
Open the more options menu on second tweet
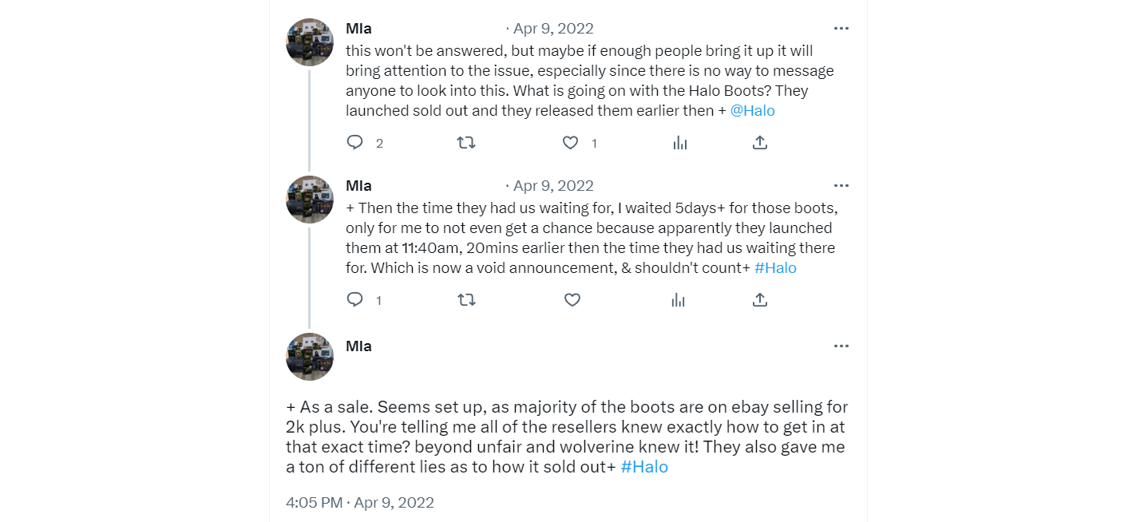[841, 186]
